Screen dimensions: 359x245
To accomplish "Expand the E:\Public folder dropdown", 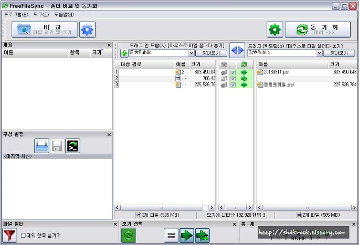I will [192, 53].
